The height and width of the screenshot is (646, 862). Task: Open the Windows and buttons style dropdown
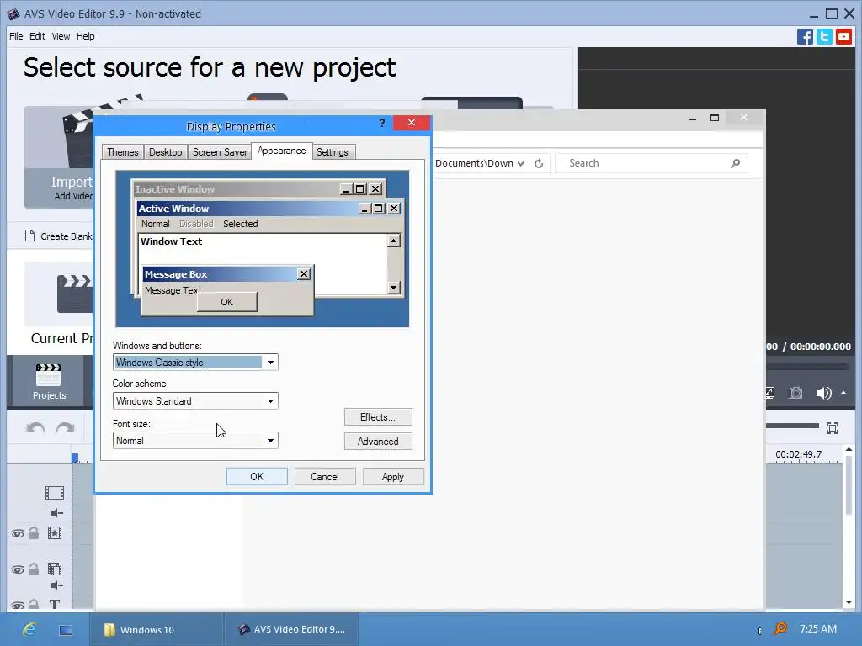click(270, 363)
